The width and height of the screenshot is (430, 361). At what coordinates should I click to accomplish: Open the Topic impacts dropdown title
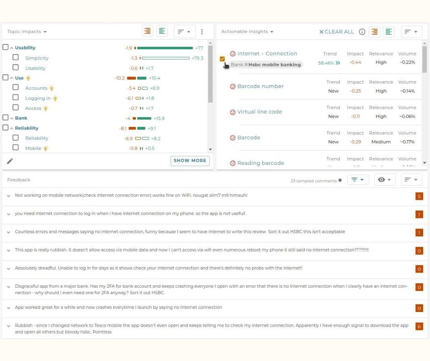click(x=27, y=32)
